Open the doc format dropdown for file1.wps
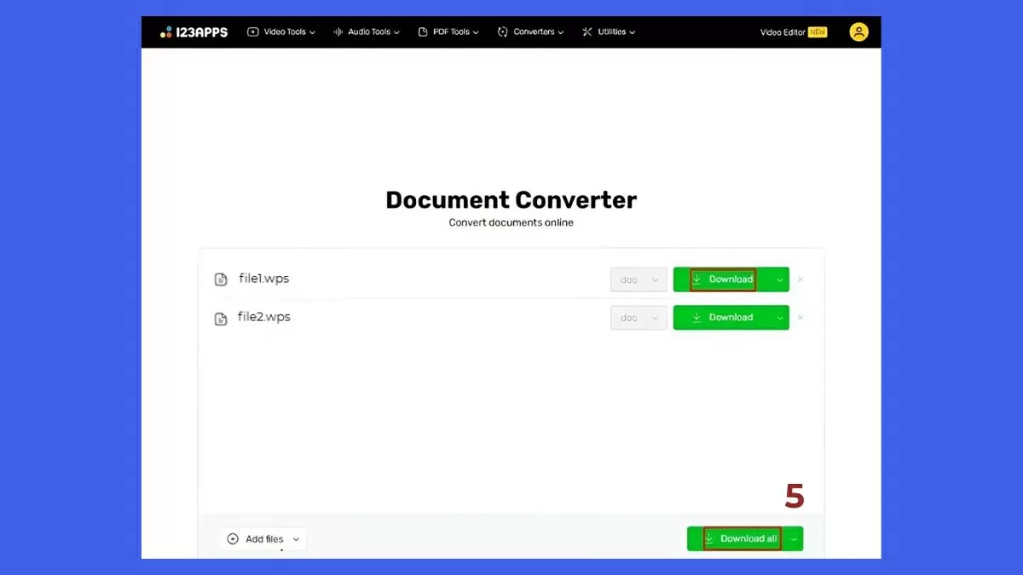This screenshot has width=1023, height=575. point(638,279)
